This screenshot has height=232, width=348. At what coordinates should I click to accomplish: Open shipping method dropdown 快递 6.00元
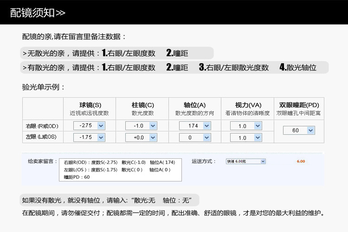click(245, 161)
